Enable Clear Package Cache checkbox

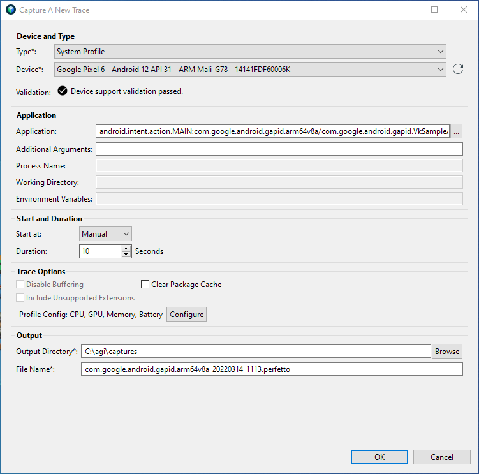coord(145,285)
